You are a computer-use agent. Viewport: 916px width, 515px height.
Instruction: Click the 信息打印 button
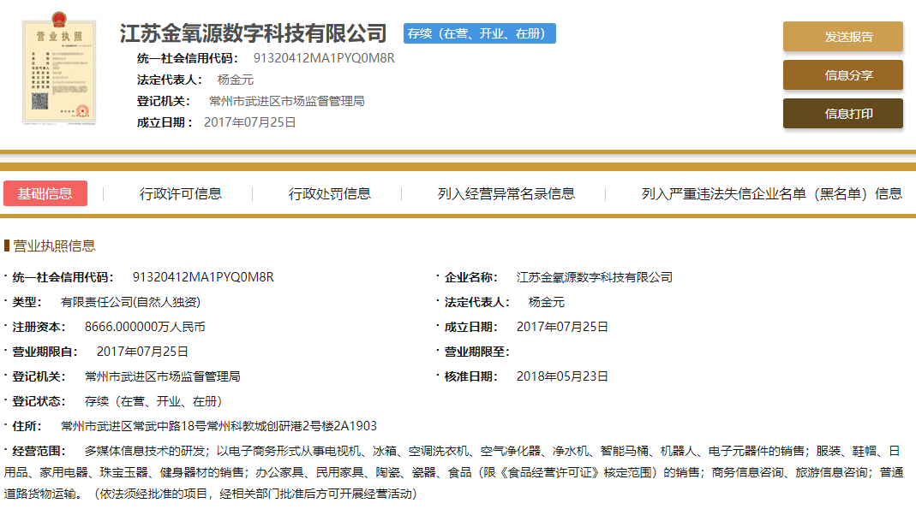pyautogui.click(x=842, y=114)
